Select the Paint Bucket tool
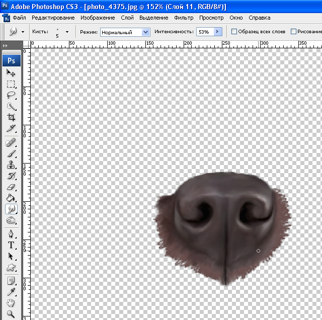 pos(11,198)
